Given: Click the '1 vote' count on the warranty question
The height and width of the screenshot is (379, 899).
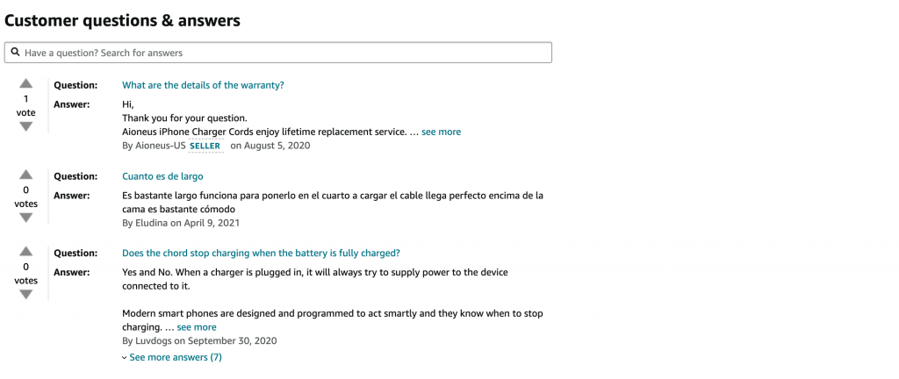Looking at the screenshot, I should click(x=25, y=106).
